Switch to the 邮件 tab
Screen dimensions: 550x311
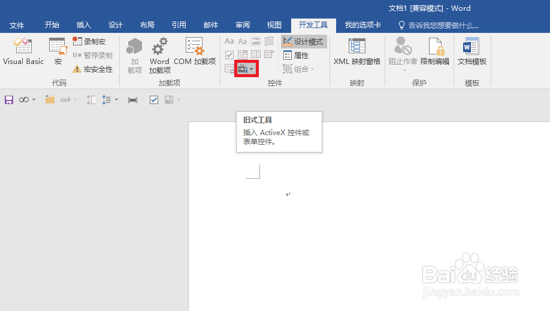pyautogui.click(x=211, y=25)
